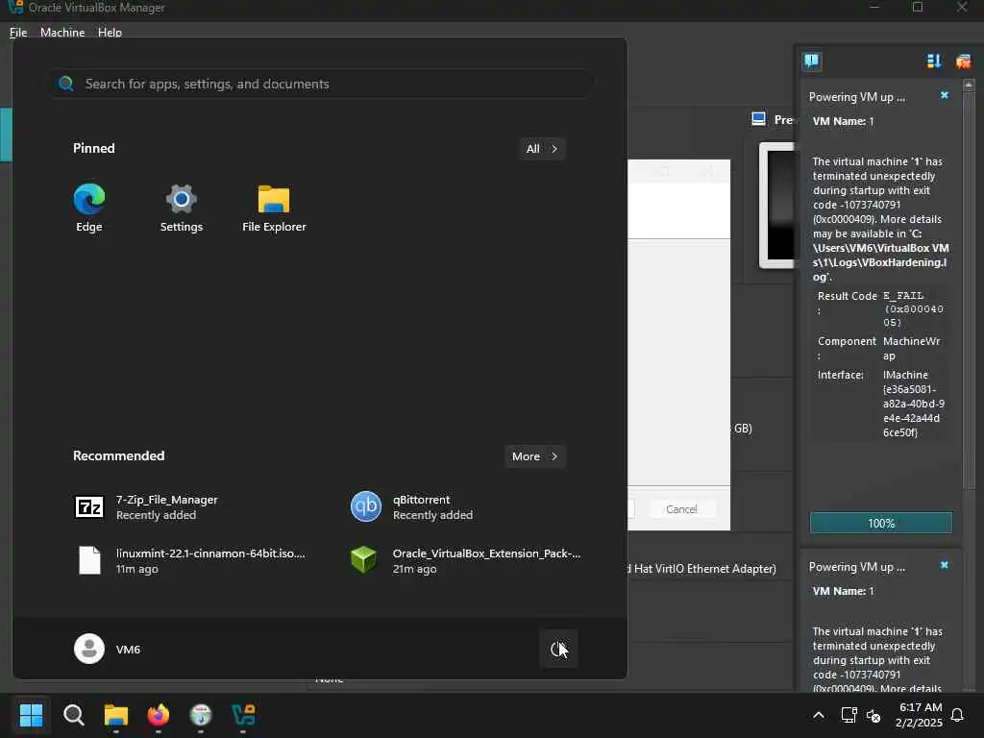Open the disc-shaped app in the taskbar
984x738 pixels.
[x=201, y=714]
